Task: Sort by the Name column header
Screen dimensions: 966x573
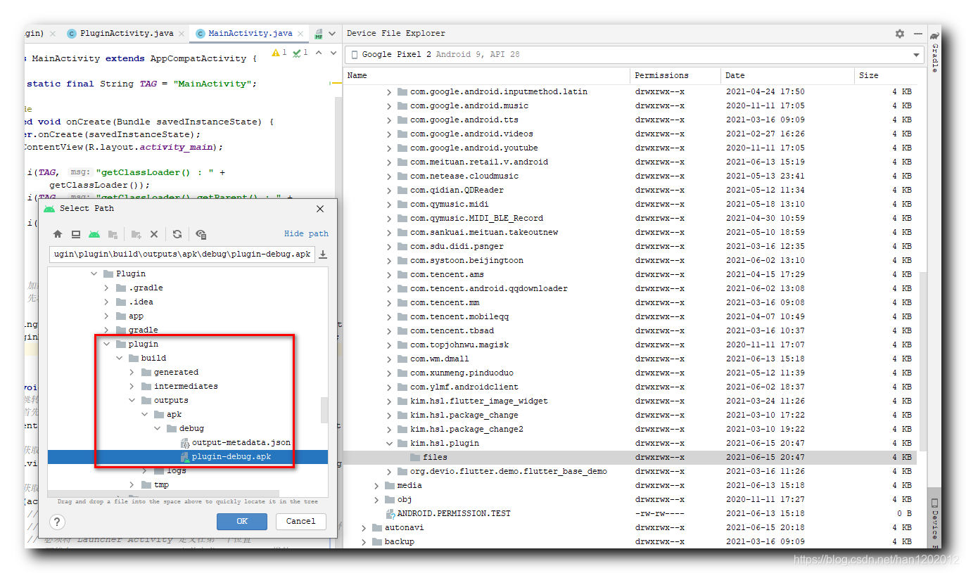Action: [x=486, y=75]
